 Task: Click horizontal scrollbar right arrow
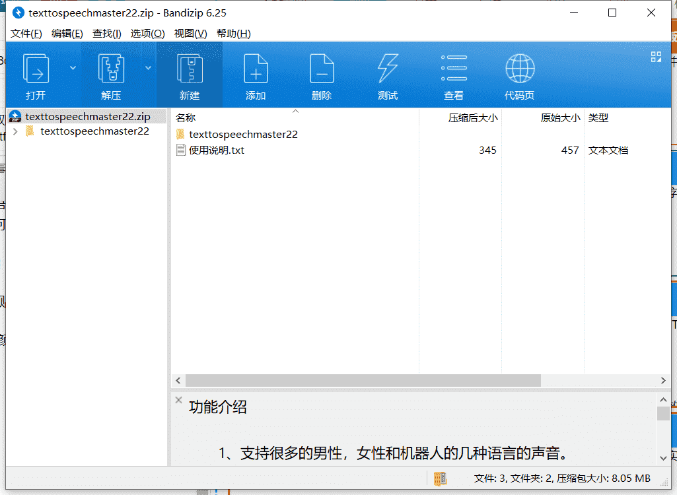(663, 381)
